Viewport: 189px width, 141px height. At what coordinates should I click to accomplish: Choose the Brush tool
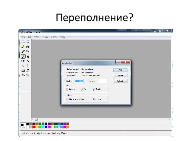coord(28,56)
